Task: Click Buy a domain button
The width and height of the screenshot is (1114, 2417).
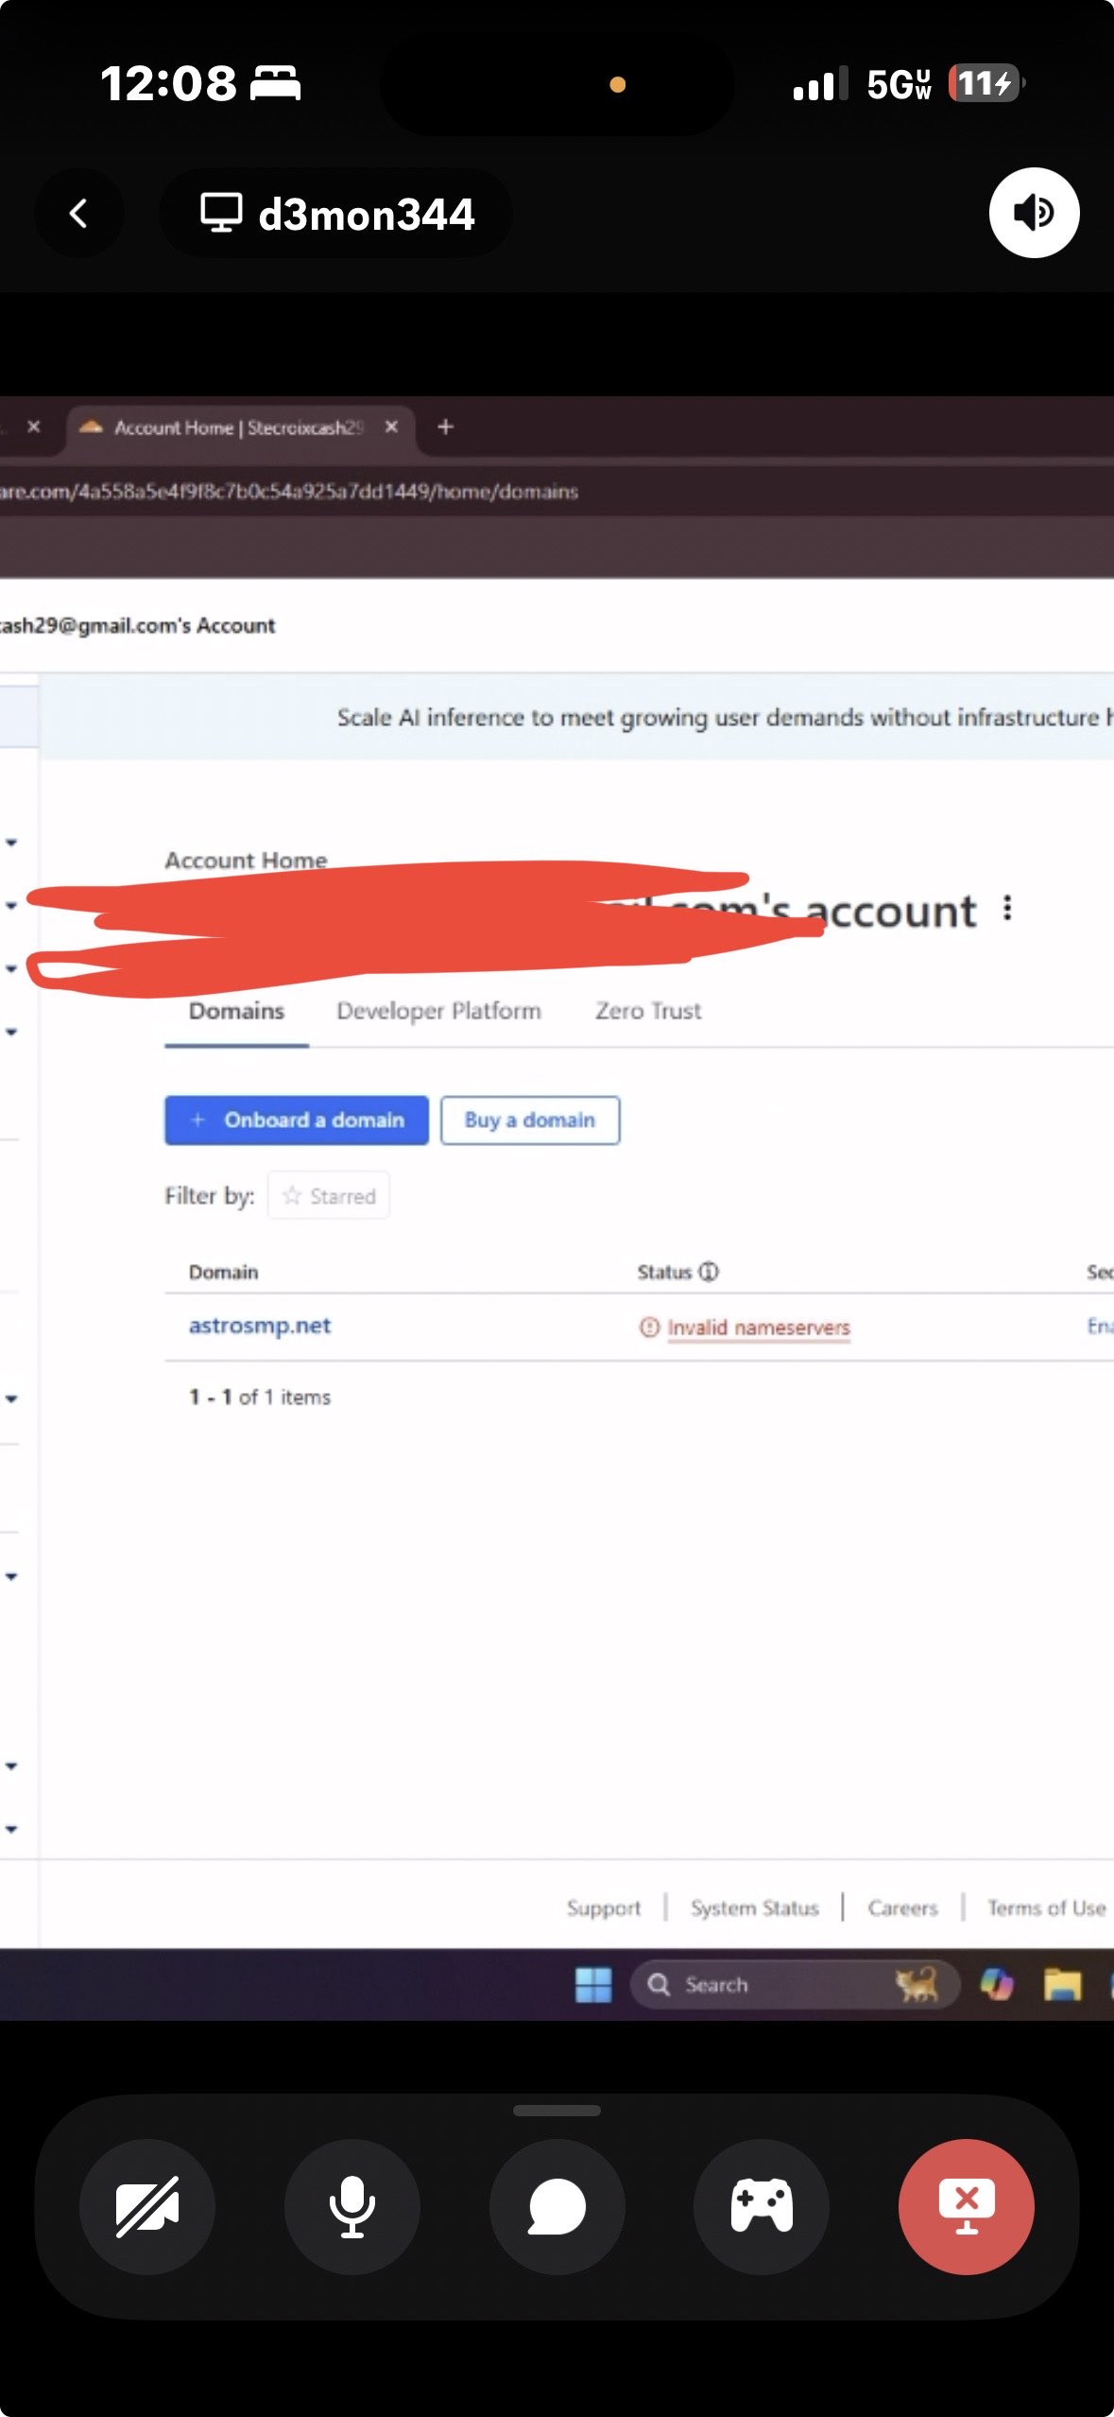Action: 530,1120
